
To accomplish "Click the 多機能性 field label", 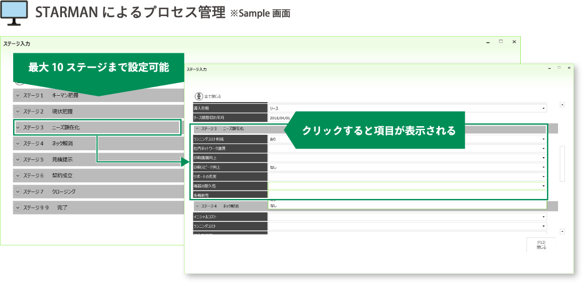I will (231, 195).
